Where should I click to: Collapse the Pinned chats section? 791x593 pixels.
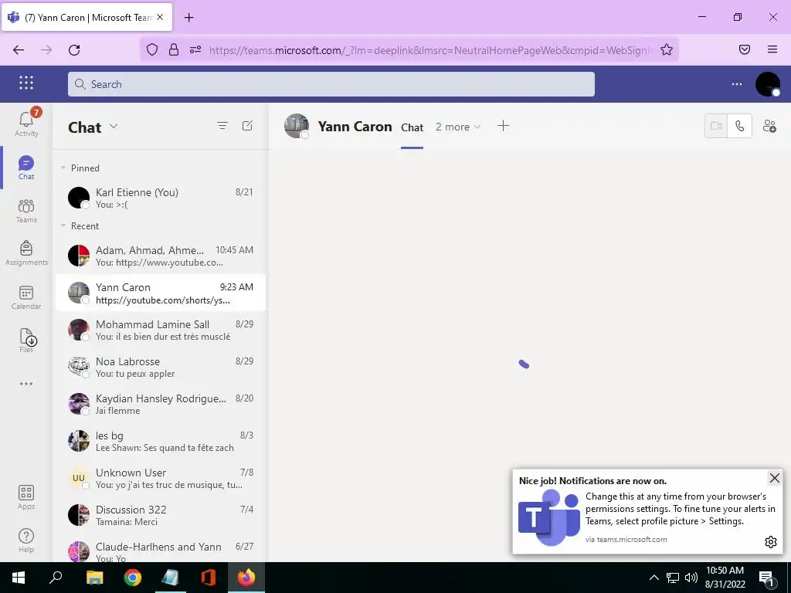[x=63, y=168]
